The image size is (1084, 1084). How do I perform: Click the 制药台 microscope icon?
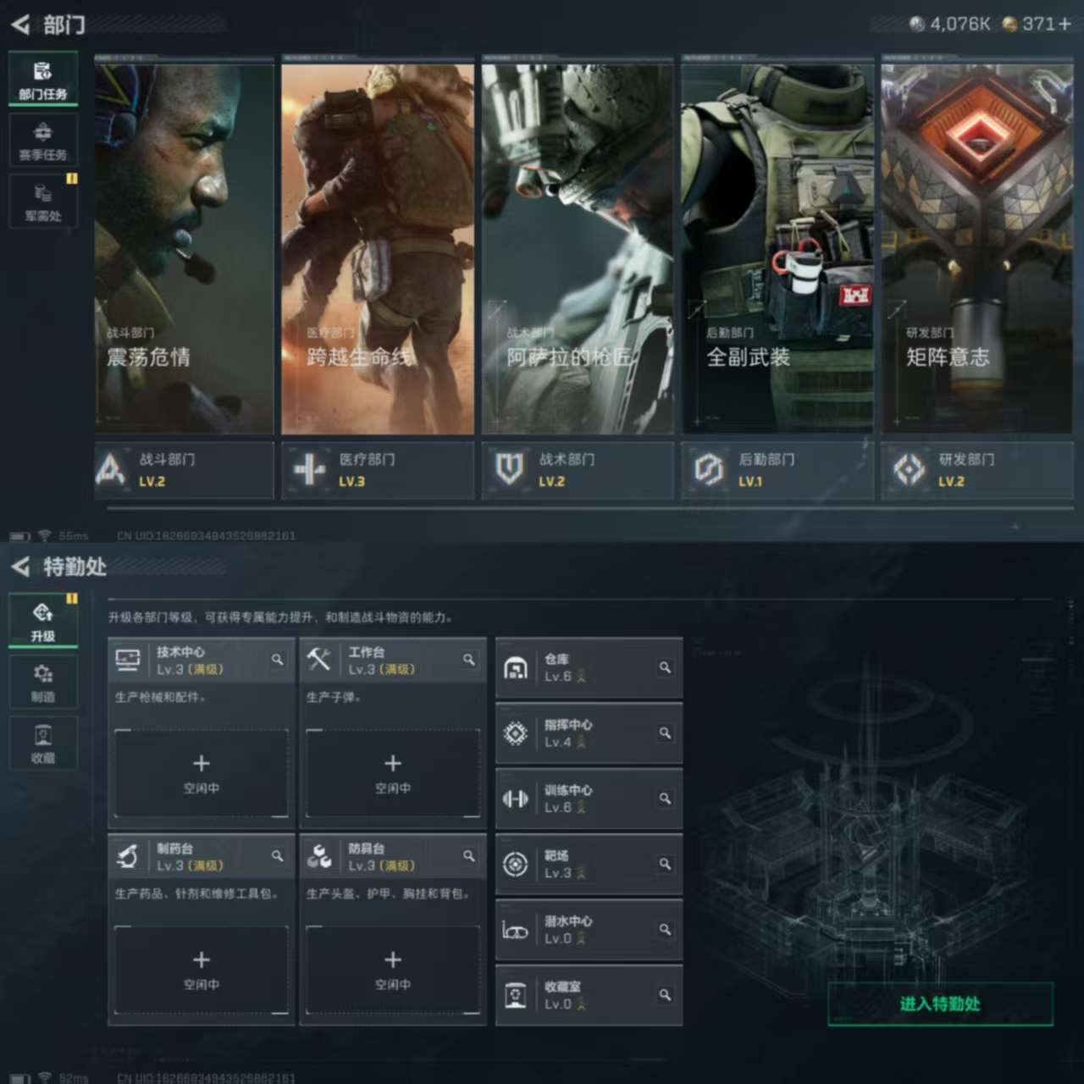point(128,857)
